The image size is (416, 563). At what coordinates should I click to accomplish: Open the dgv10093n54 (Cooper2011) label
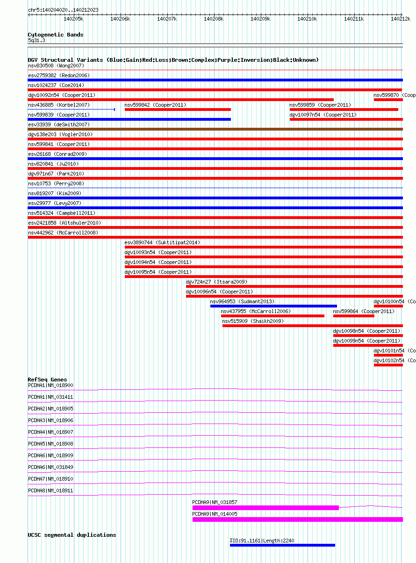(x=158, y=252)
